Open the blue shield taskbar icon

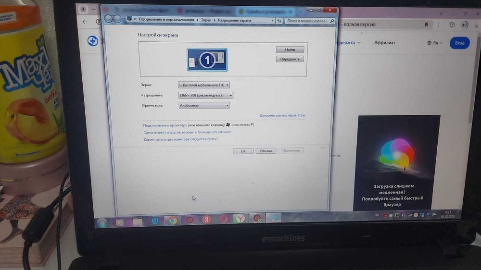pyautogui.click(x=155, y=221)
